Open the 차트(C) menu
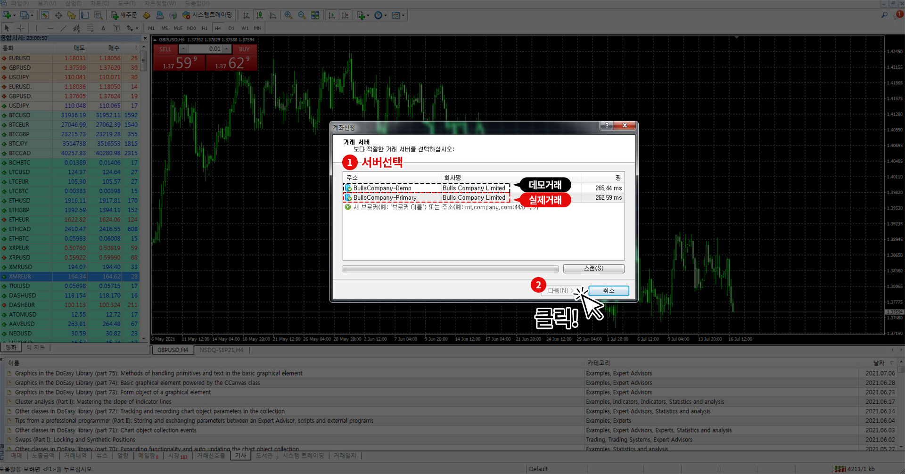The width and height of the screenshot is (905, 474). (99, 3)
